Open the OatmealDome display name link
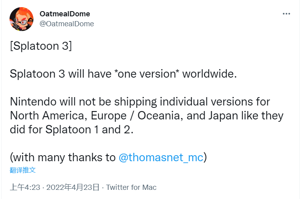Screen dimensions: 300x199 tap(64, 14)
